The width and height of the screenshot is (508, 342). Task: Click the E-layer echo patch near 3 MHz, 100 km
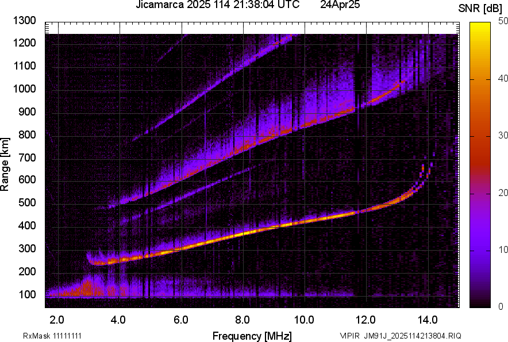pyautogui.click(x=87, y=289)
